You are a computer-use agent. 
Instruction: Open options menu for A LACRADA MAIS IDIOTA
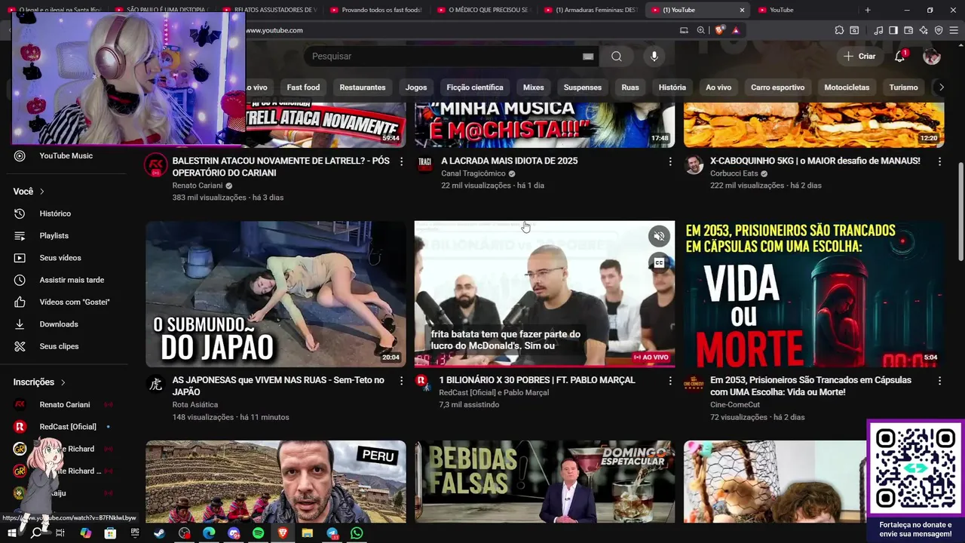pyautogui.click(x=670, y=161)
